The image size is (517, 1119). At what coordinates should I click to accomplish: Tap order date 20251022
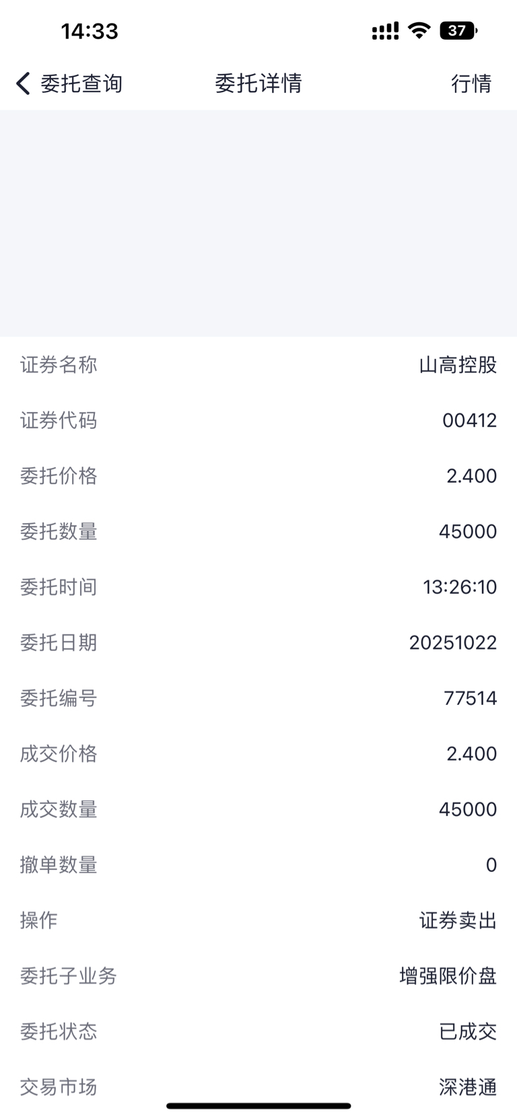coord(453,643)
